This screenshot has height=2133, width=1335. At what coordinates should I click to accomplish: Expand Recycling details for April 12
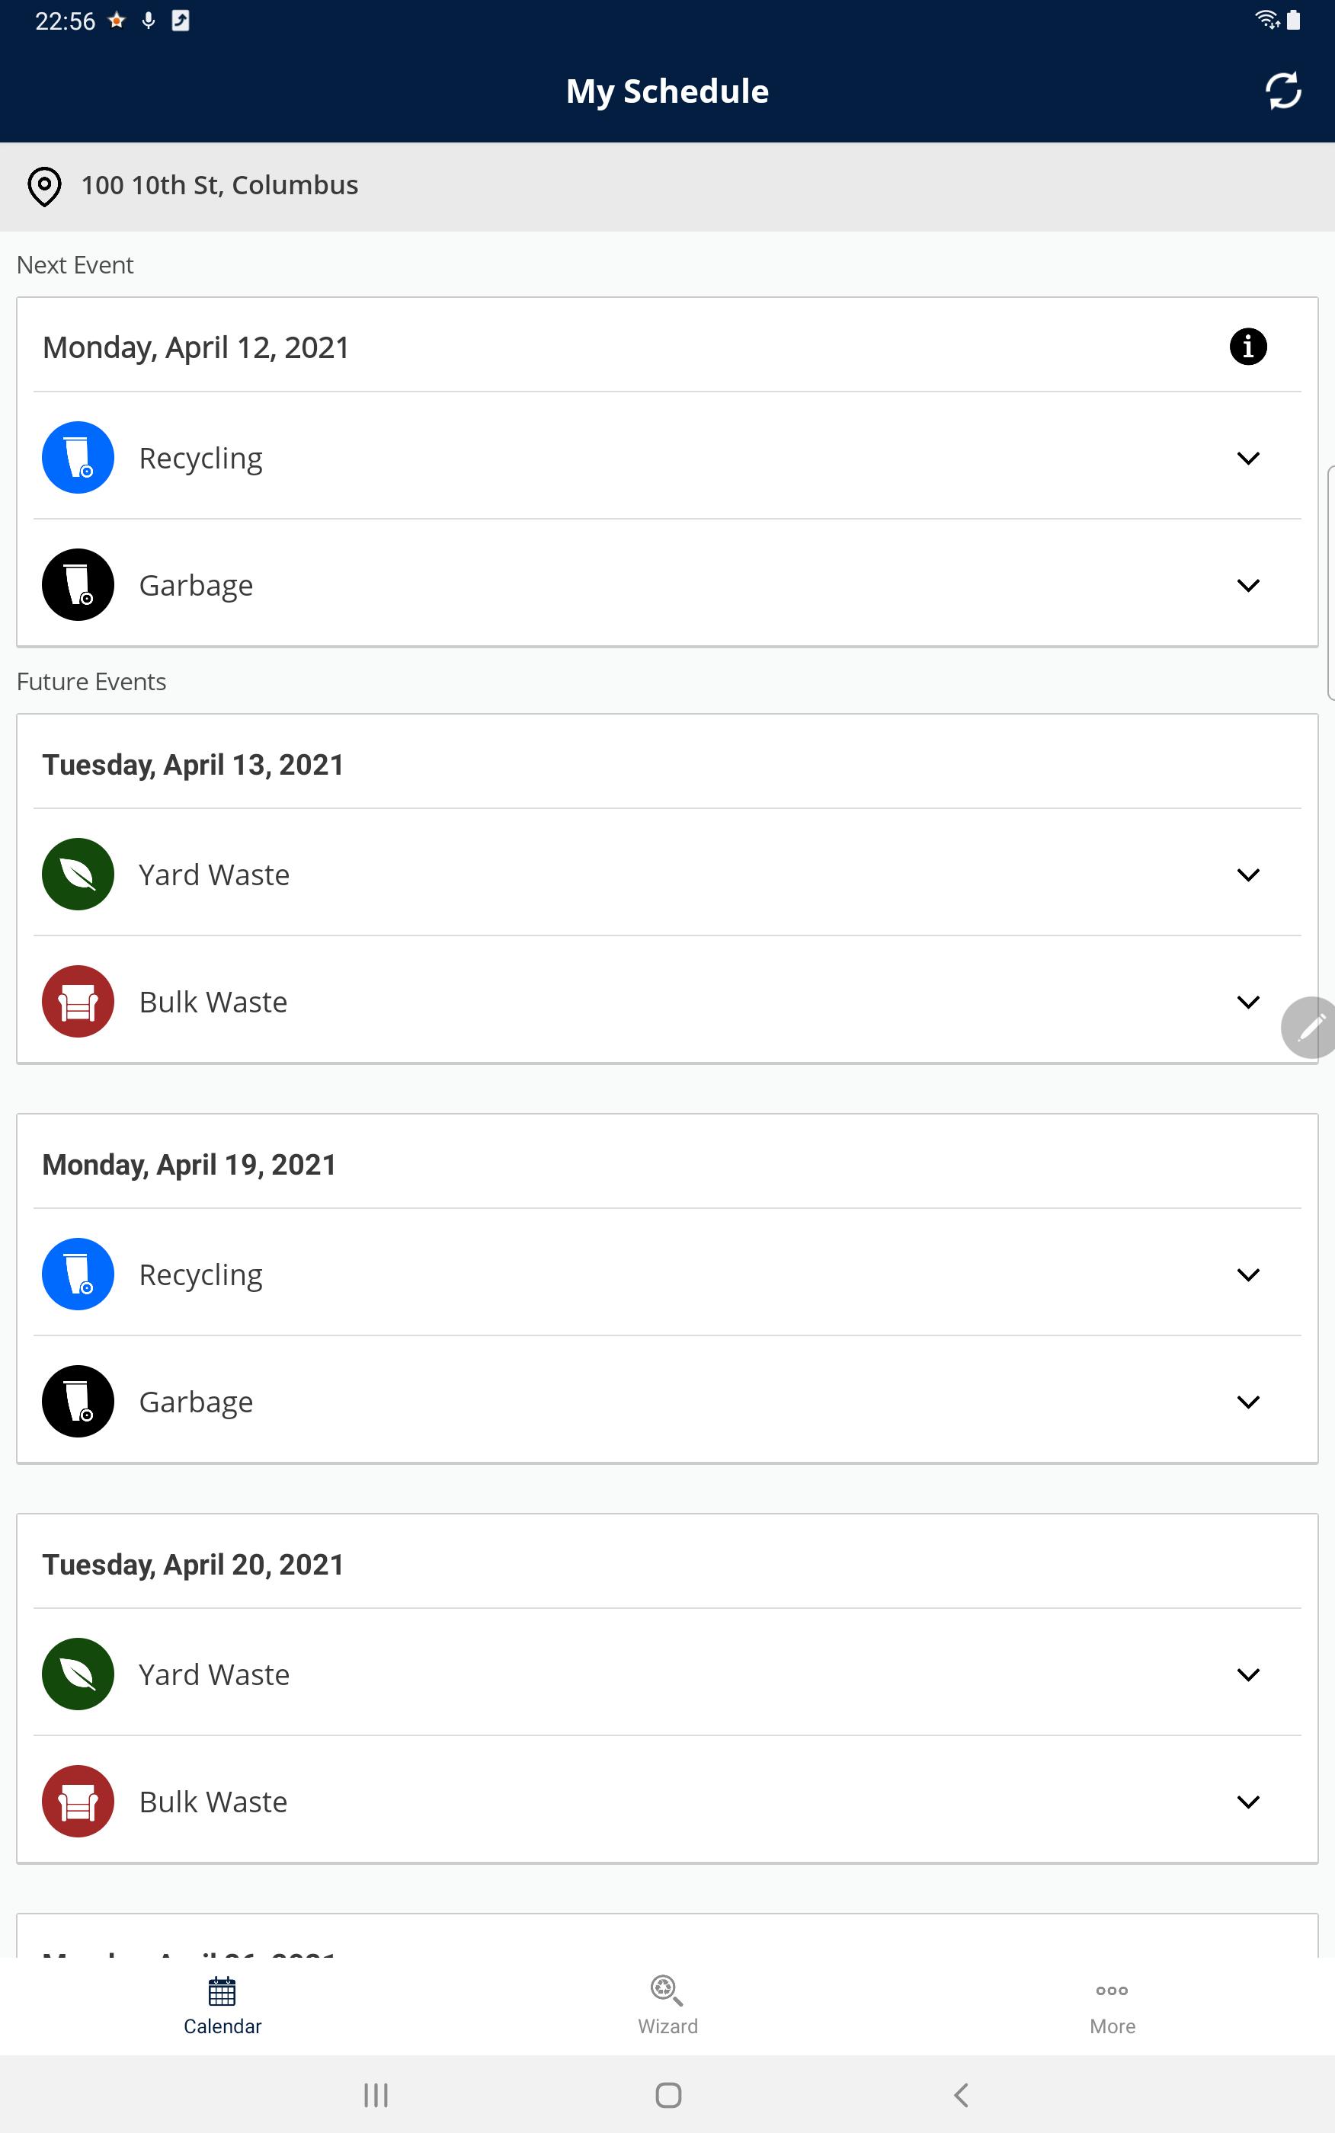click(1247, 458)
